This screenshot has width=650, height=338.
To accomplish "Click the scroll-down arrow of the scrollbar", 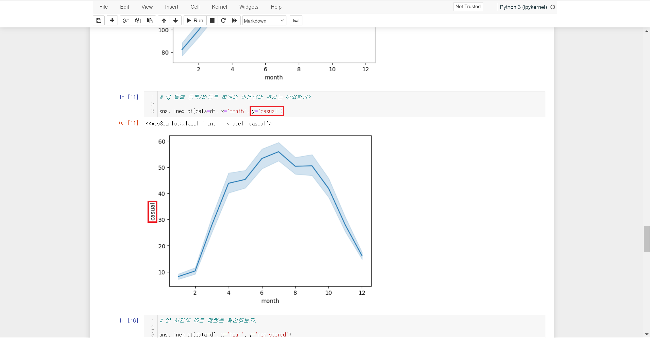I will pos(646,334).
